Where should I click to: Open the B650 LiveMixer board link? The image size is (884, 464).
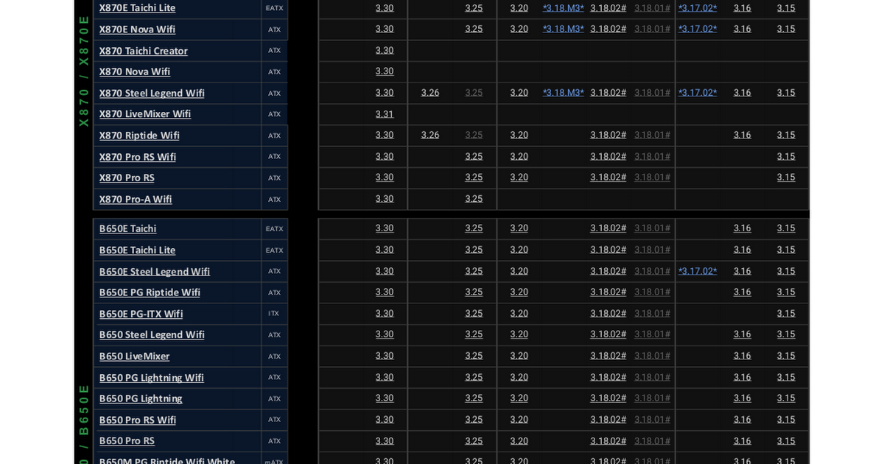134,356
